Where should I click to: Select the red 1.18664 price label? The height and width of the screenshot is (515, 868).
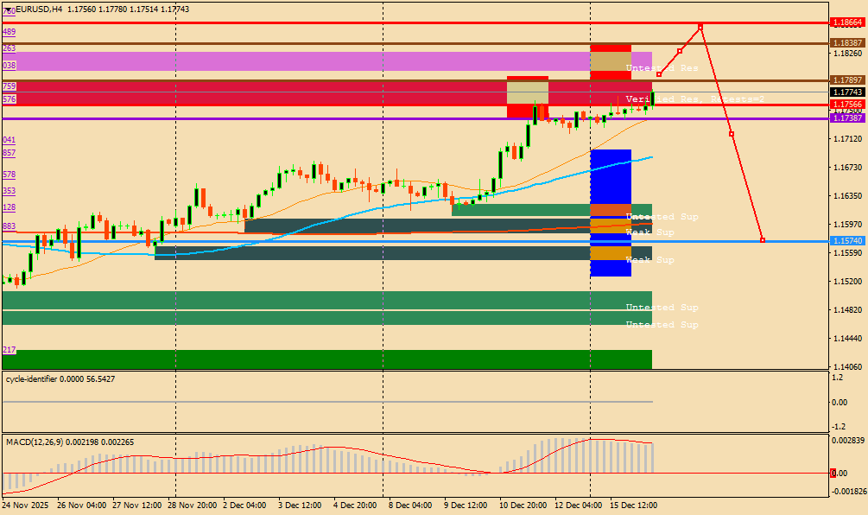[847, 22]
